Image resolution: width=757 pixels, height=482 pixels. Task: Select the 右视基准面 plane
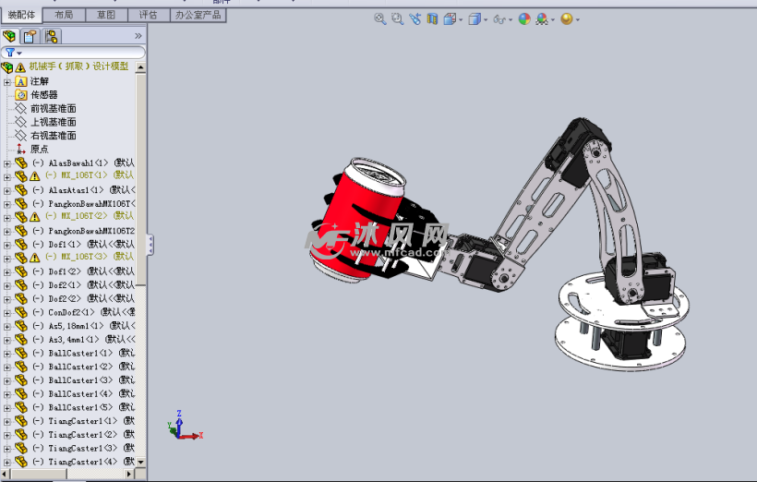tap(54, 135)
